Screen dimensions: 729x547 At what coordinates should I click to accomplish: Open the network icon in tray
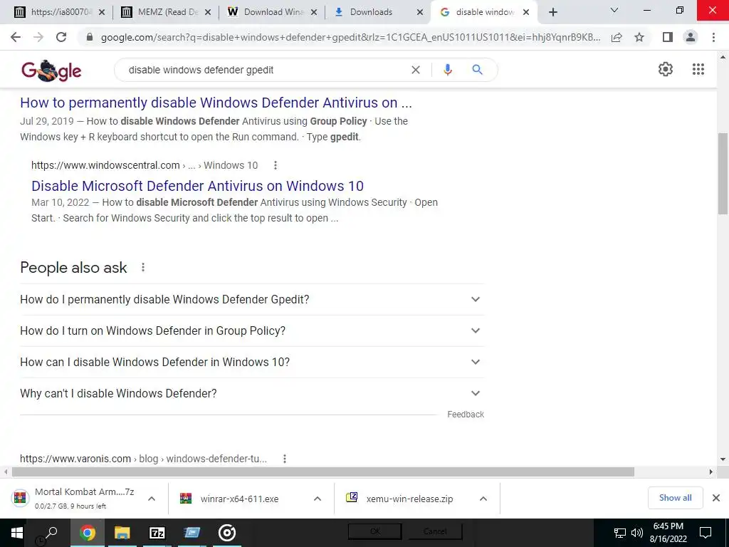pyautogui.click(x=620, y=533)
